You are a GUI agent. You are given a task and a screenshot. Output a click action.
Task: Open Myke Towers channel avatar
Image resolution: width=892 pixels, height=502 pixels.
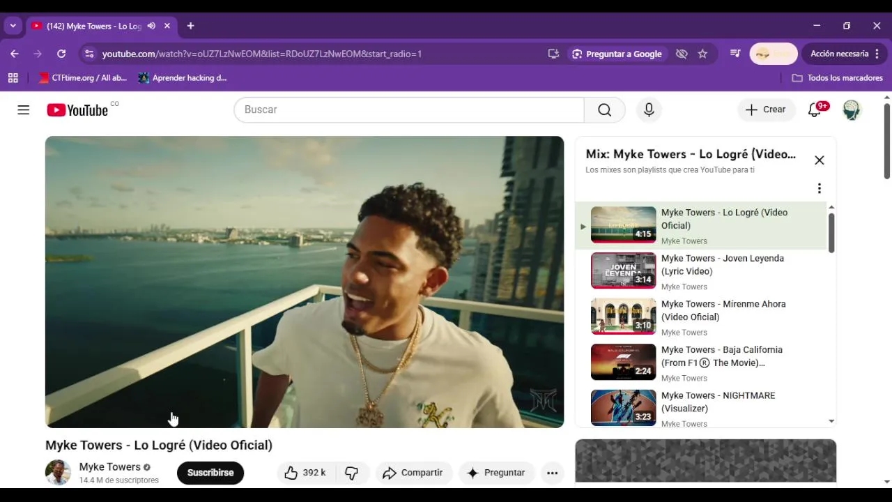pyautogui.click(x=58, y=473)
